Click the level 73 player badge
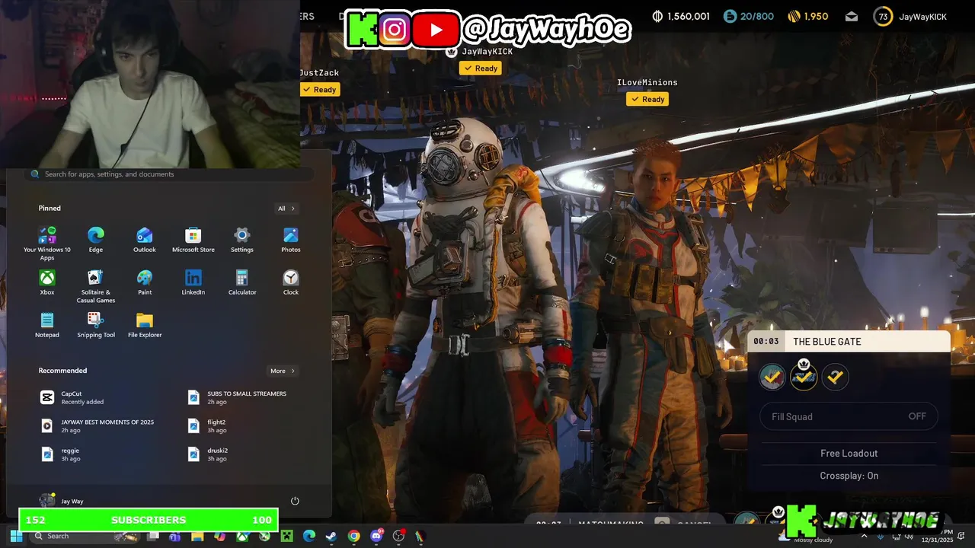Screen dimensions: 975x548 click(x=883, y=17)
